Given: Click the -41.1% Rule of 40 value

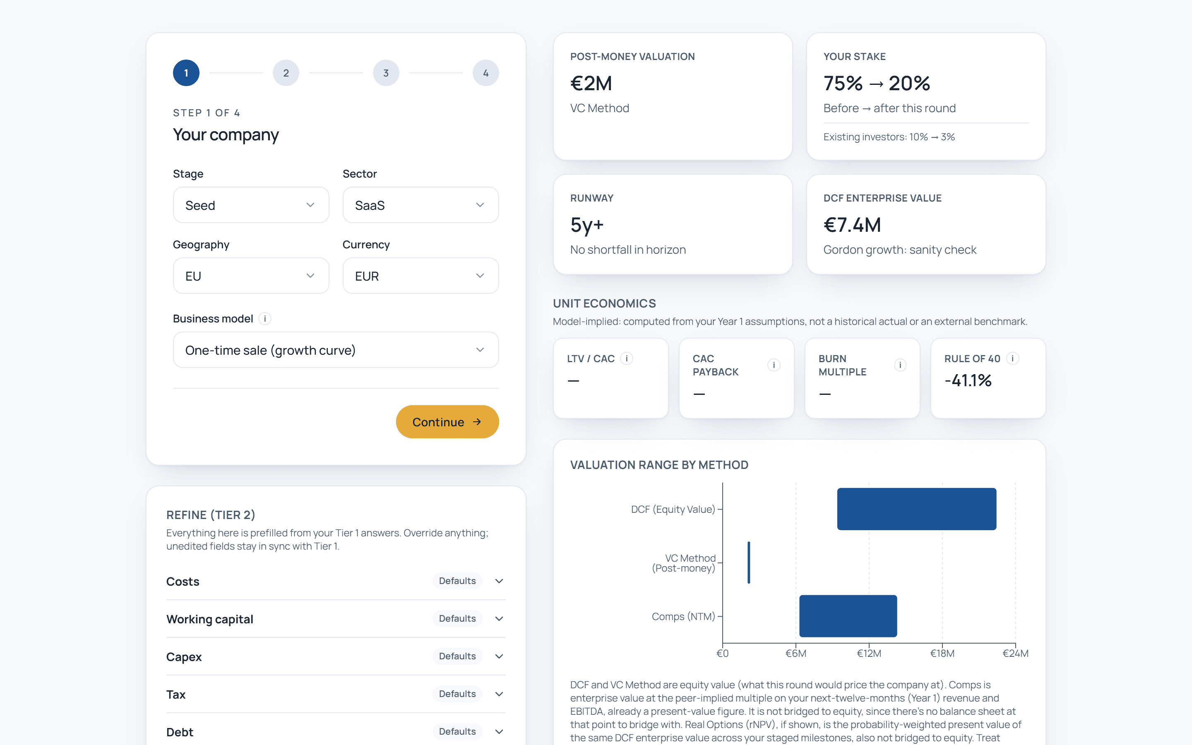Looking at the screenshot, I should (968, 380).
